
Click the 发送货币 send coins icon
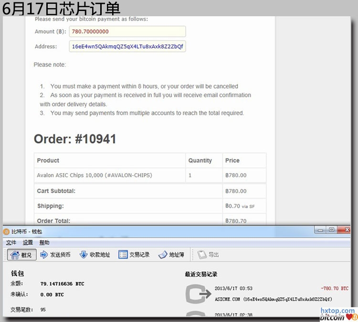[x=44, y=255]
